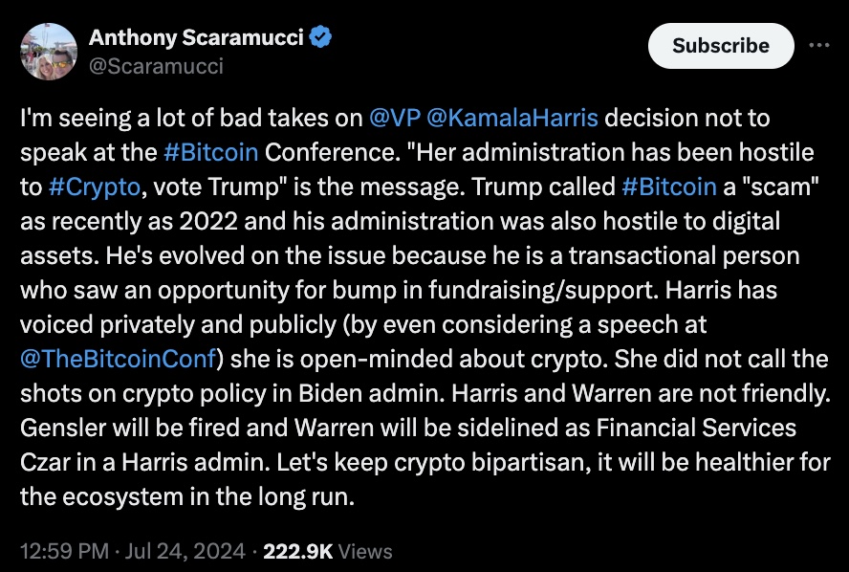Open the more options ellipsis menu
The height and width of the screenshot is (572, 849).
(x=819, y=45)
